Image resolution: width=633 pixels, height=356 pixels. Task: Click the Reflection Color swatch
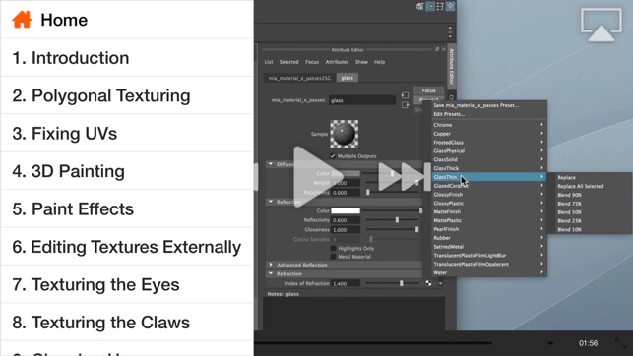(x=346, y=210)
